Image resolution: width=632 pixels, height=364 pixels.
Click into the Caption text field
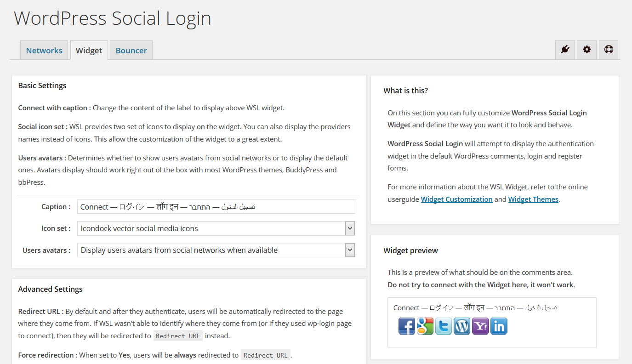(x=216, y=207)
